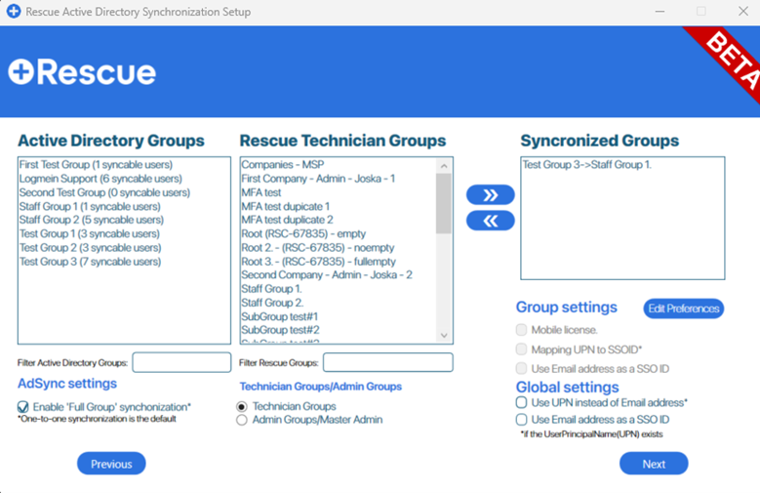Toggle Enable 'Full Group' synchronization checkbox
760x493 pixels.
22,407
